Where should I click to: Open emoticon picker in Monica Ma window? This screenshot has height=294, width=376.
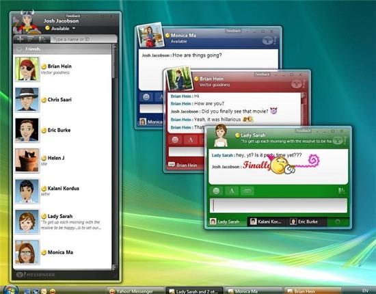point(146,97)
